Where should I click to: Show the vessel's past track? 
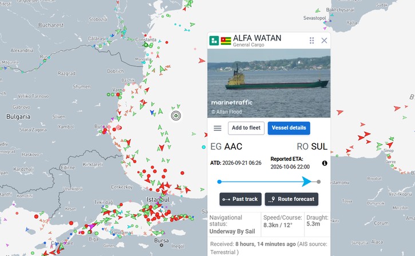tap(240, 199)
